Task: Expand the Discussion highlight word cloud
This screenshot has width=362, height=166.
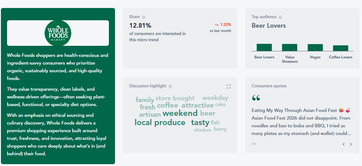Action: 229,86
